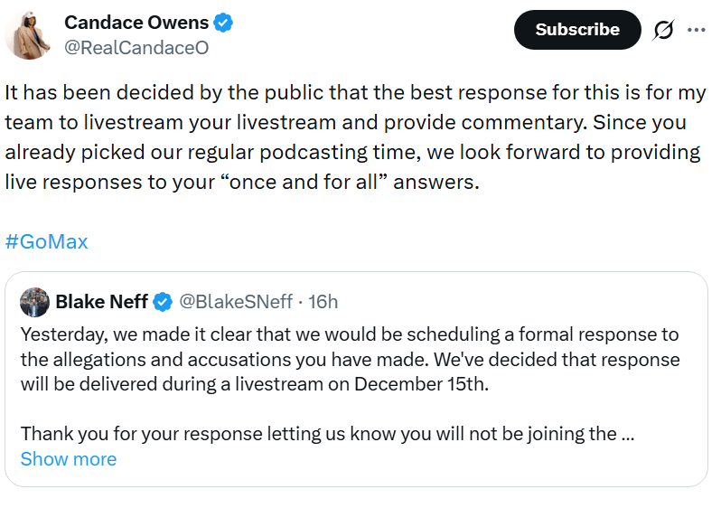Select the Blake Neff name in quote
The image size is (721, 508).
point(101,302)
